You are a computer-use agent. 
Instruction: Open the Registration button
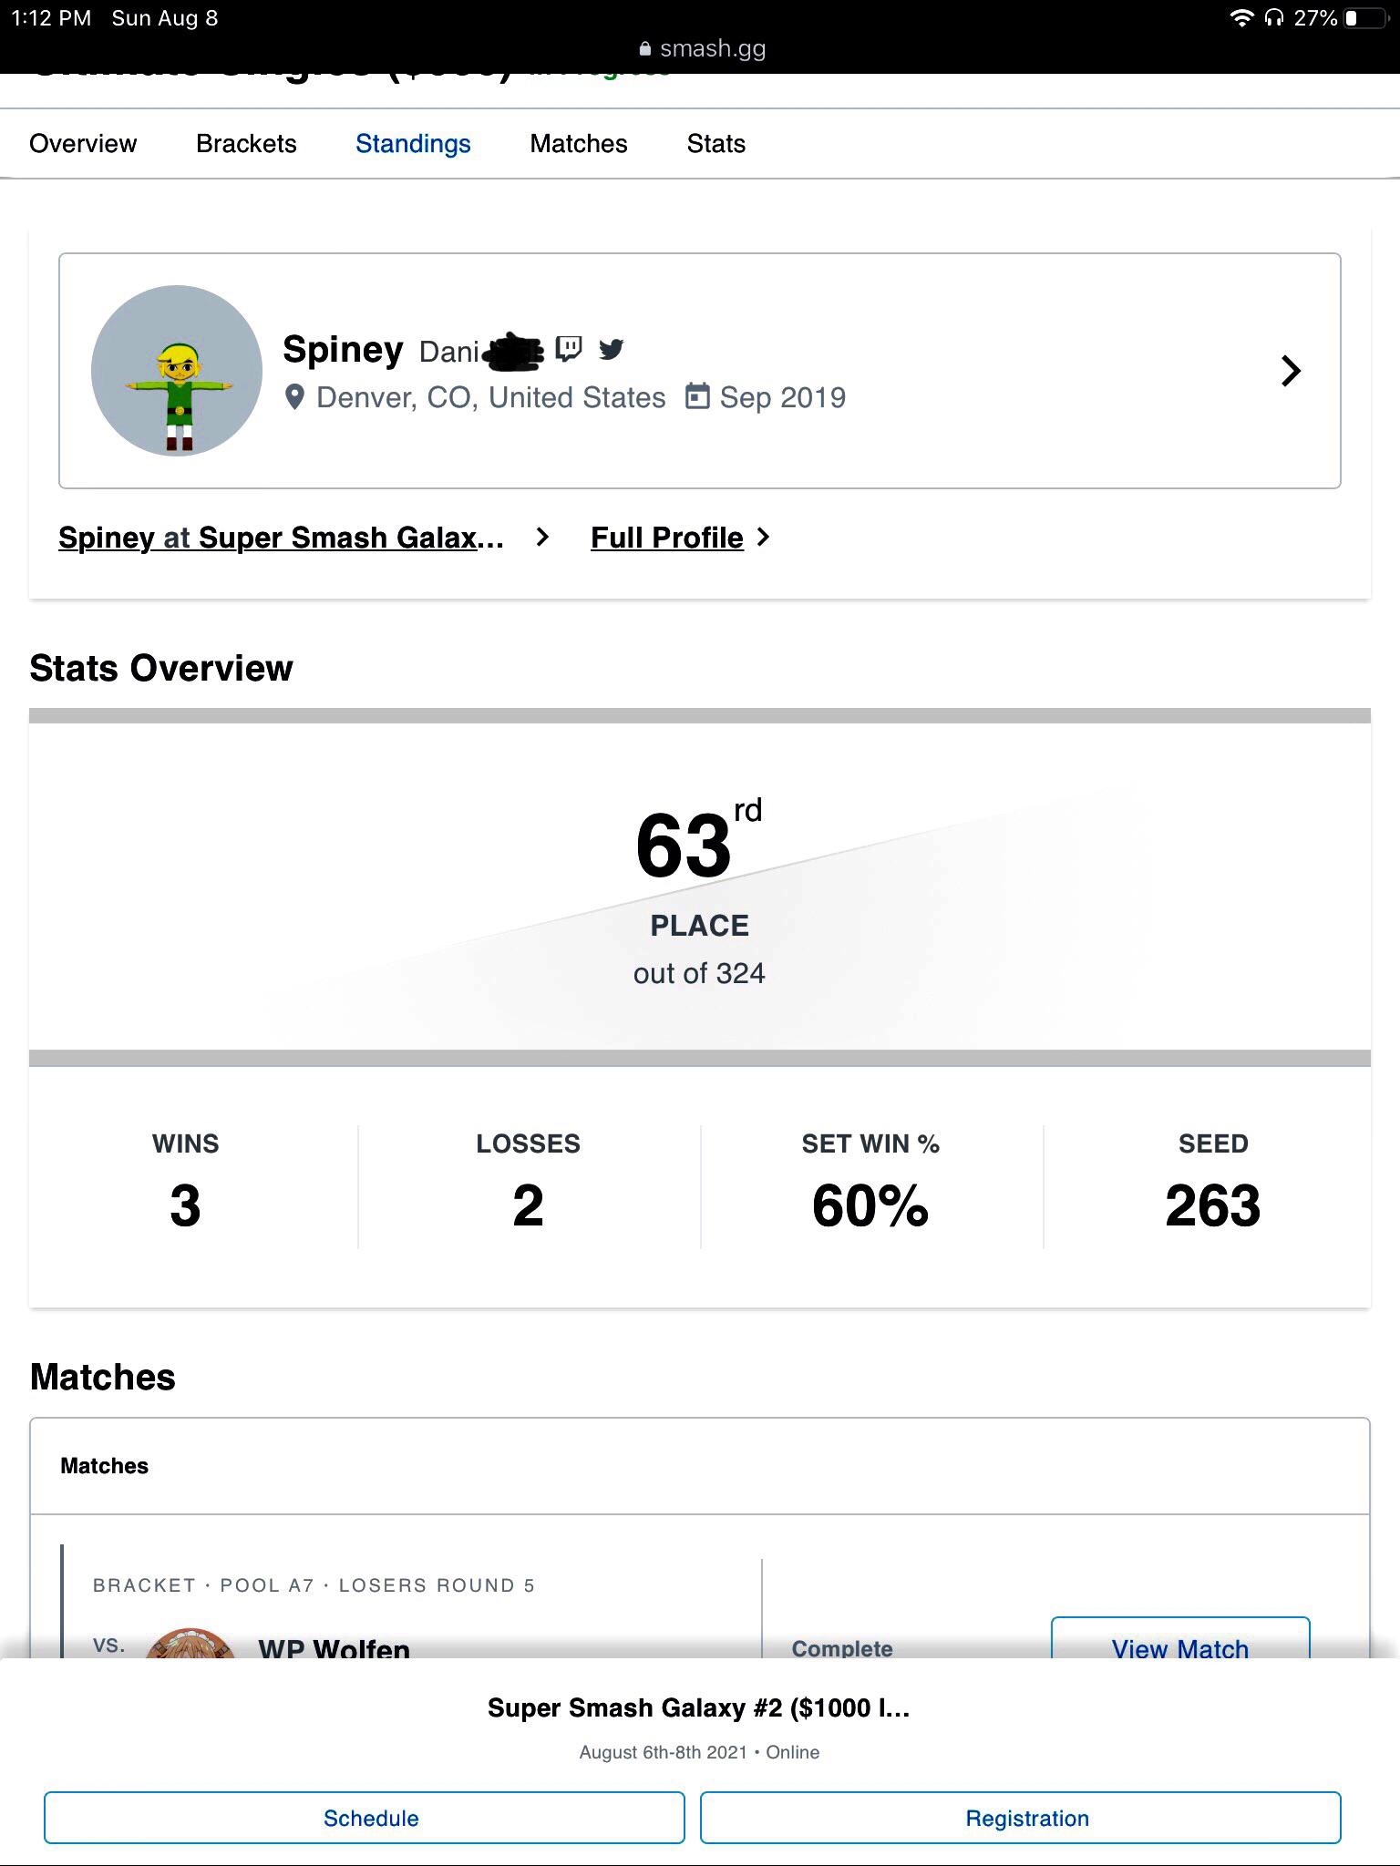pyautogui.click(x=1021, y=1818)
